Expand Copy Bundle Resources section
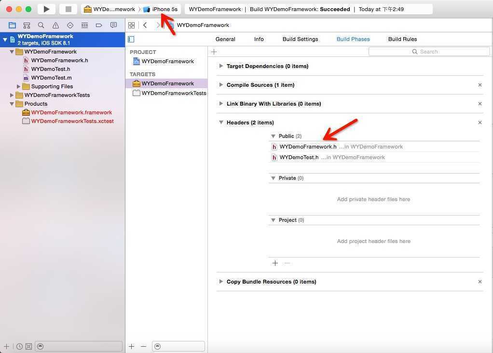Screen dimensions: 493x353 [x=221, y=282]
